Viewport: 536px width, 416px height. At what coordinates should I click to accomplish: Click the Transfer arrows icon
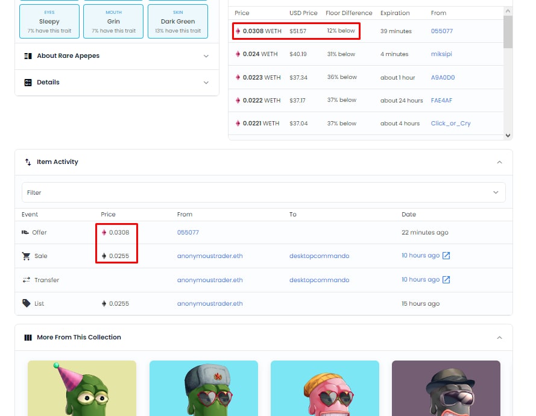click(27, 280)
